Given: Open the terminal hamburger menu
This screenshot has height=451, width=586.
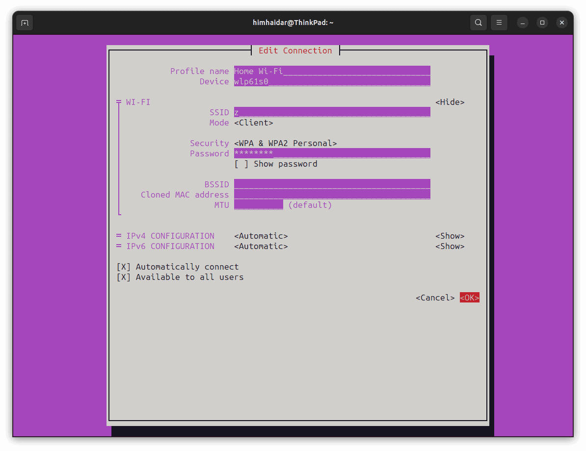Looking at the screenshot, I should click(x=499, y=23).
